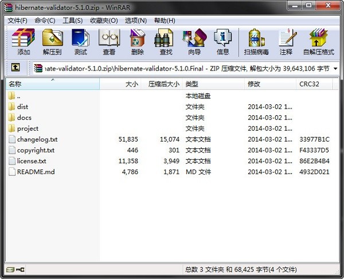Click the 测试 (Test) toolbar icon

pos(80,38)
